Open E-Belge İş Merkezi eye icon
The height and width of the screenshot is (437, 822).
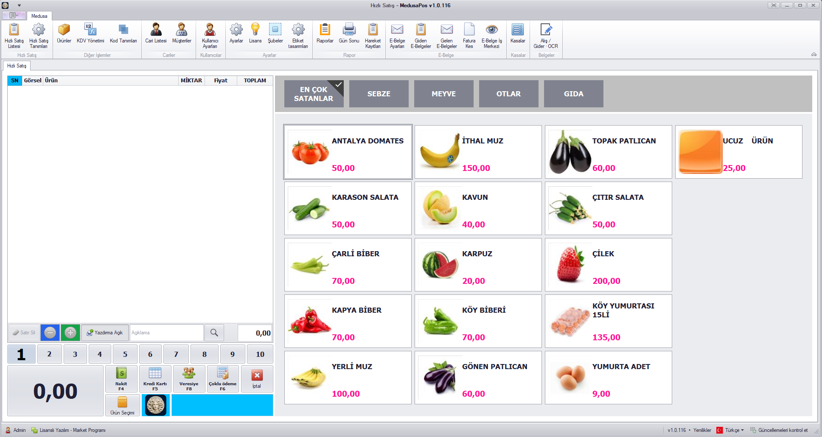[x=491, y=36]
